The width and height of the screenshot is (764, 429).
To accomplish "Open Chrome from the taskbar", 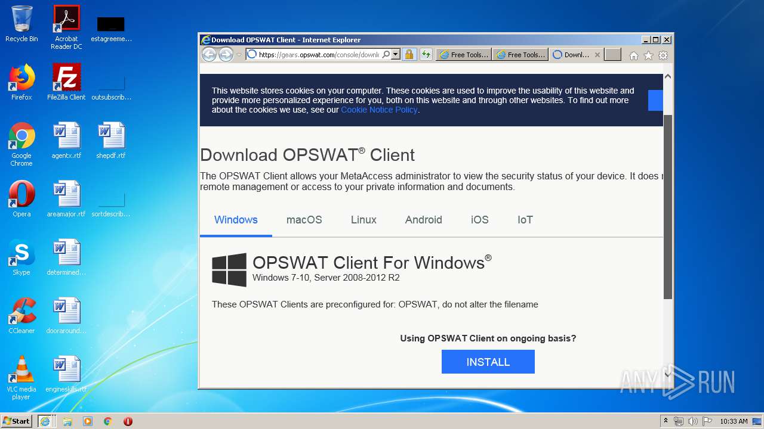I will point(108,421).
